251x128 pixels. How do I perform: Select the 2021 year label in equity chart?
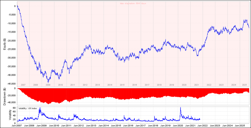coord(196,85)
